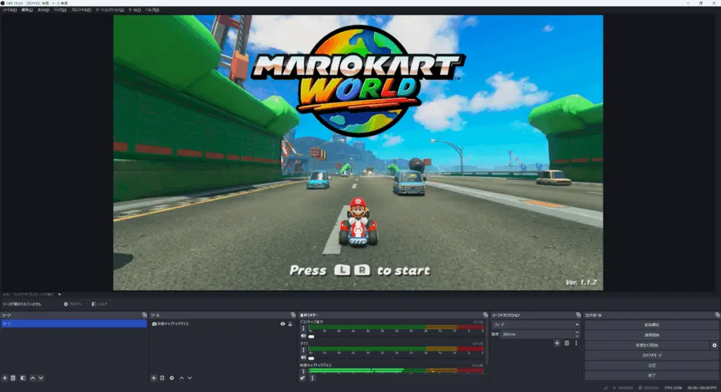Open the Profile menu

point(81,10)
